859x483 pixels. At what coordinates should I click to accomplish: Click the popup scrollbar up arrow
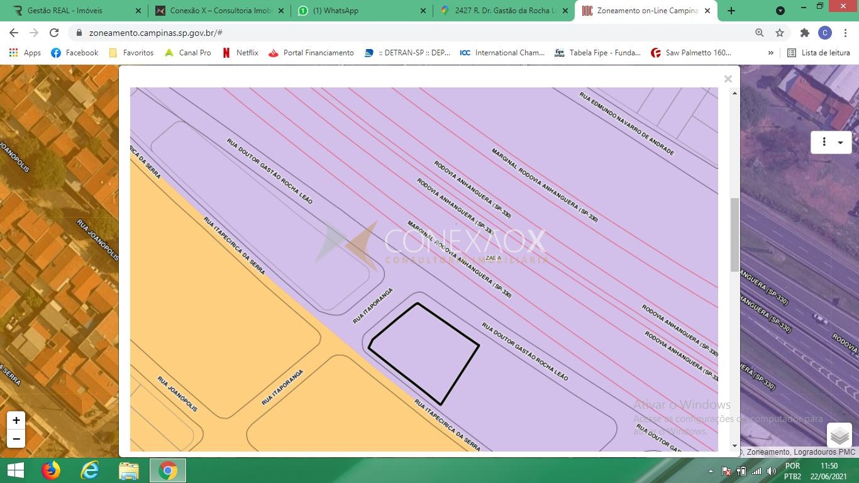coord(734,93)
